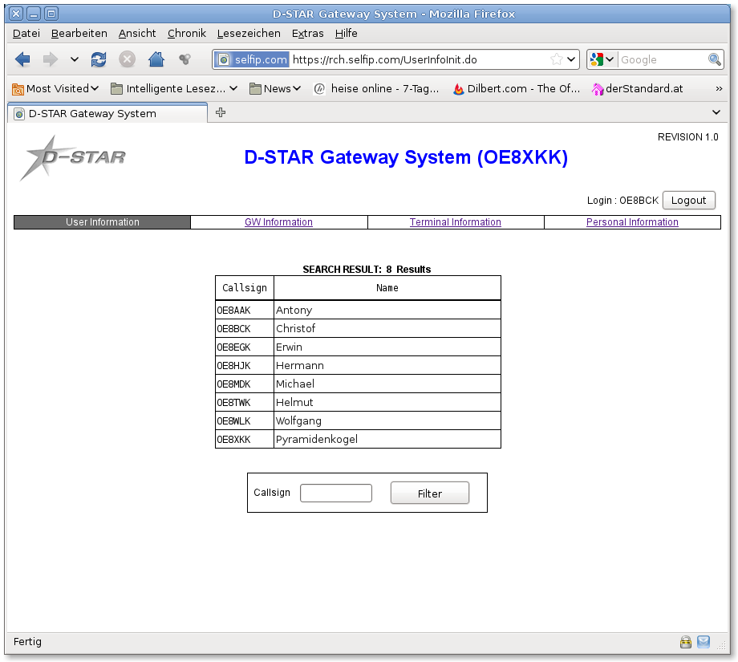Open a new tab with plus icon
738x662 pixels.
coord(221,112)
